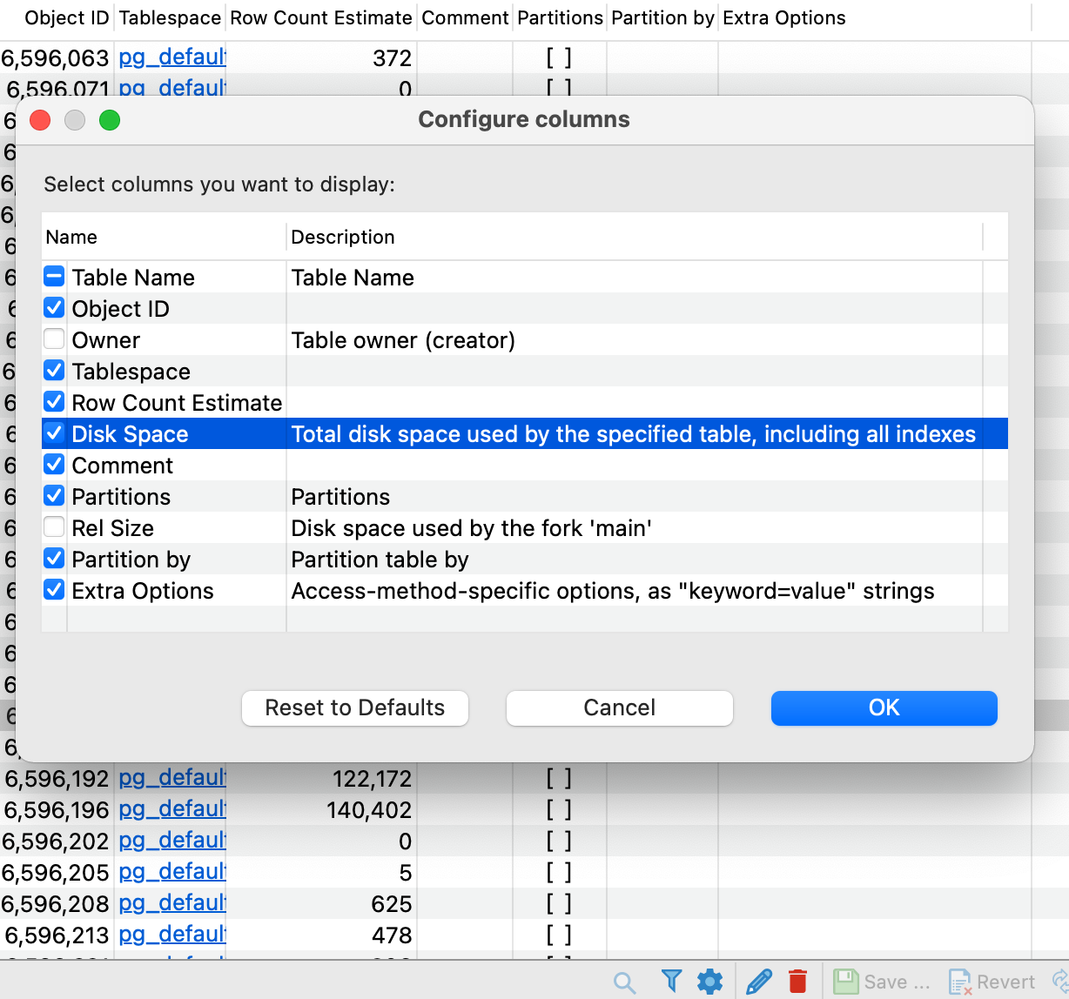Viewport: 1069px width, 999px height.
Task: Uncheck the Disk Space column
Action: [x=54, y=432]
